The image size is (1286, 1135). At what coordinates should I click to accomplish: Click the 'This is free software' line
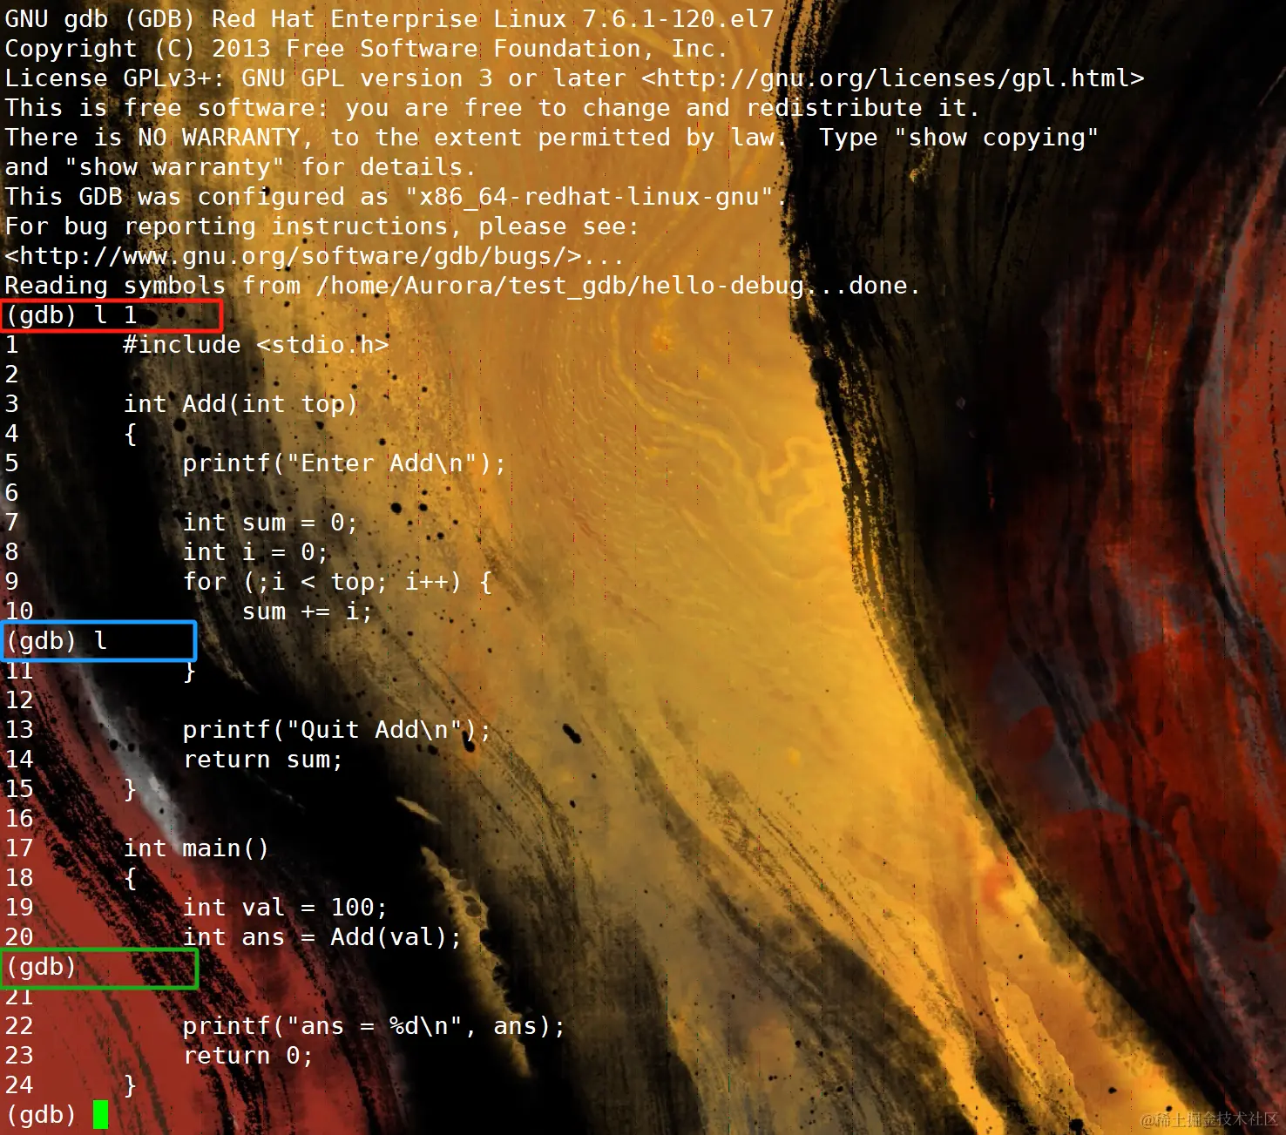pos(493,108)
